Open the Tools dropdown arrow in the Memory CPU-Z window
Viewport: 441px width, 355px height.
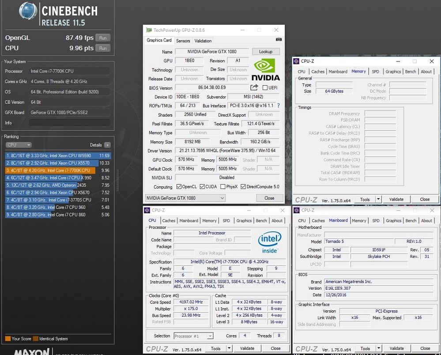point(378,199)
